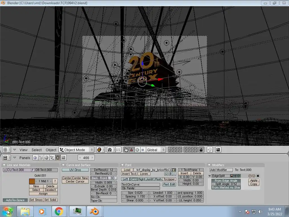This screenshot has width=289, height=217.
Task: Collapse the EdgeSplit modifier triangle
Action: tap(210, 176)
